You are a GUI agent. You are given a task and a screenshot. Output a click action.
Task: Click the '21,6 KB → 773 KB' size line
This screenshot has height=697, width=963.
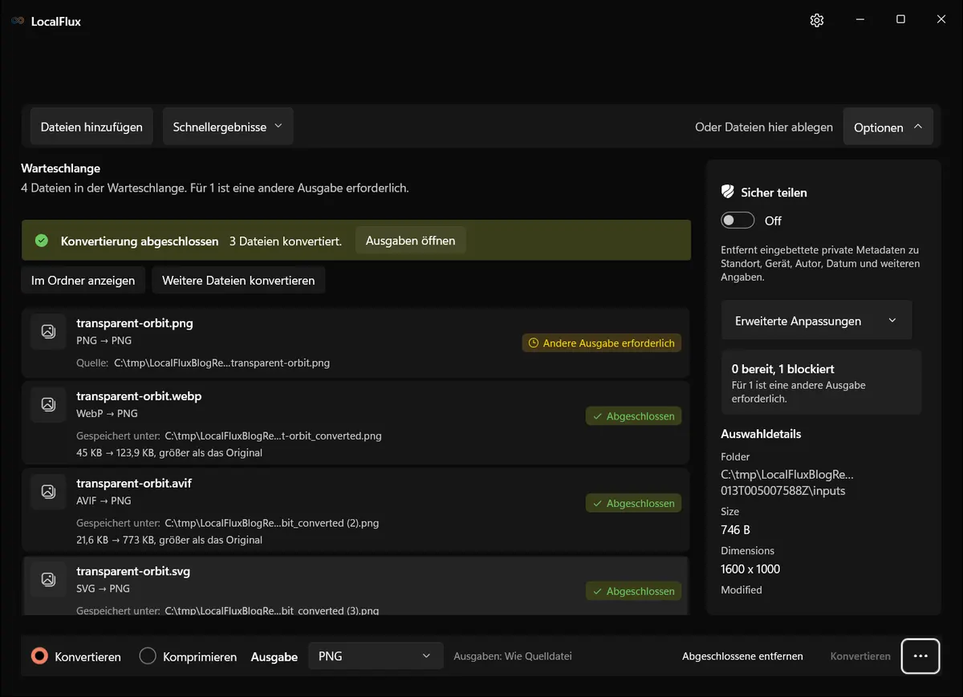click(x=169, y=540)
